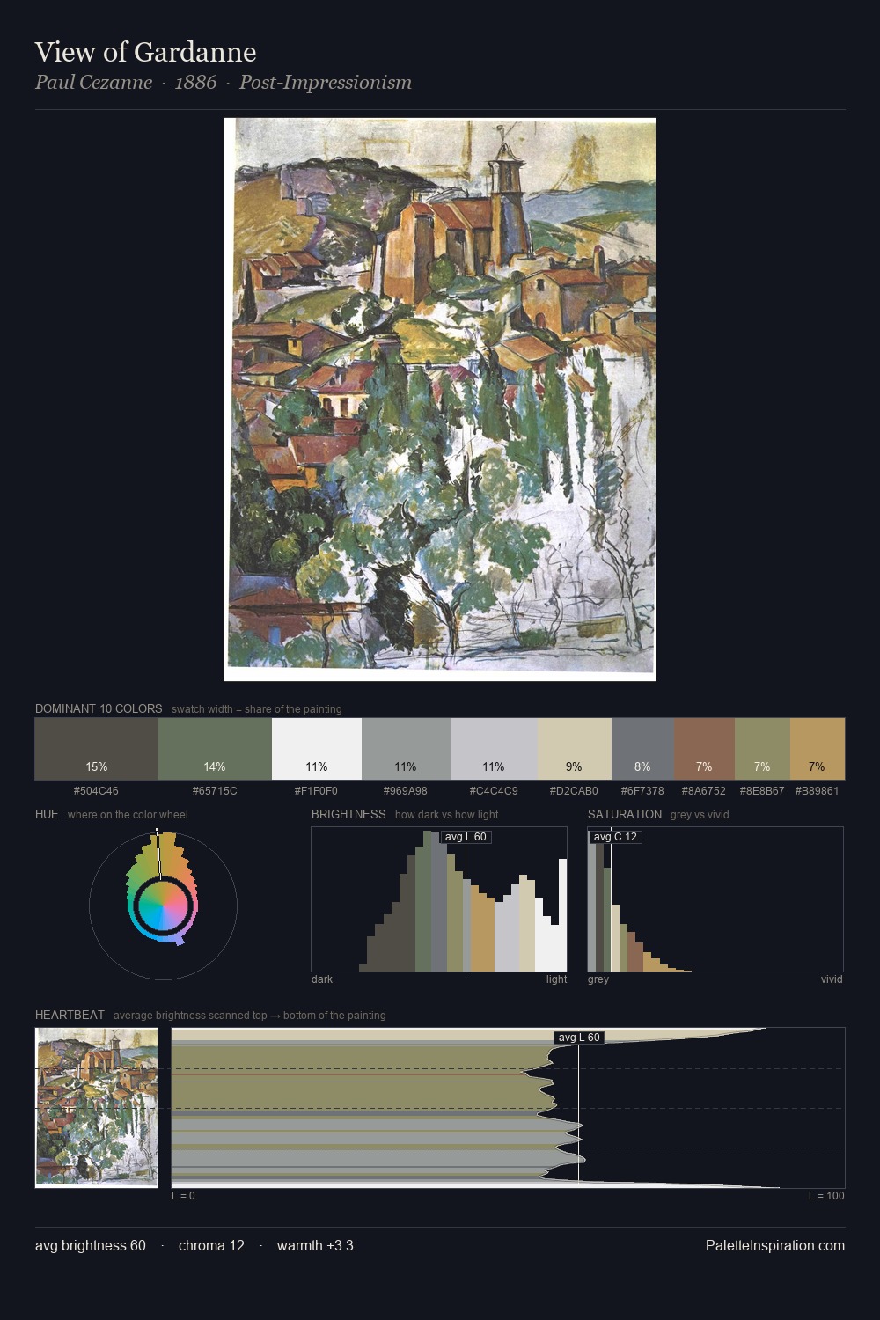Image resolution: width=880 pixels, height=1320 pixels.
Task: Pick the #F1F0F0 white swatch
Action: point(317,749)
